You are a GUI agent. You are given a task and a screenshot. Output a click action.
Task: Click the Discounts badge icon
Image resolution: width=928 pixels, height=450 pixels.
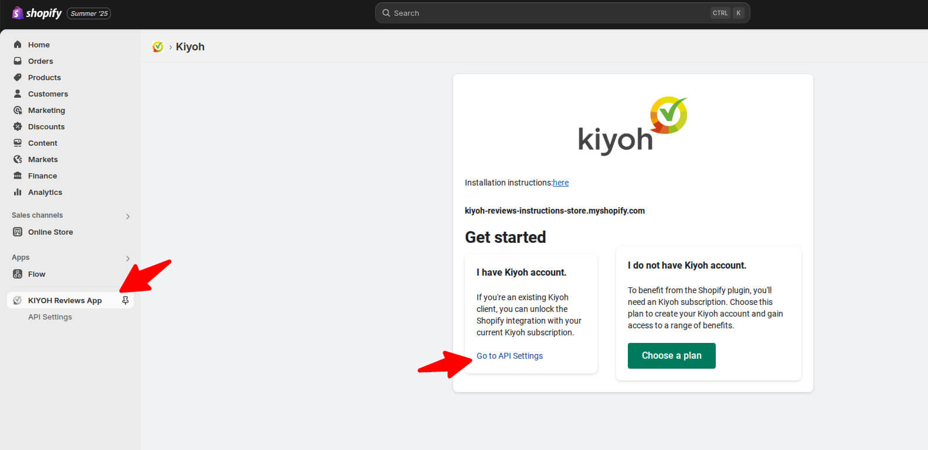18,126
